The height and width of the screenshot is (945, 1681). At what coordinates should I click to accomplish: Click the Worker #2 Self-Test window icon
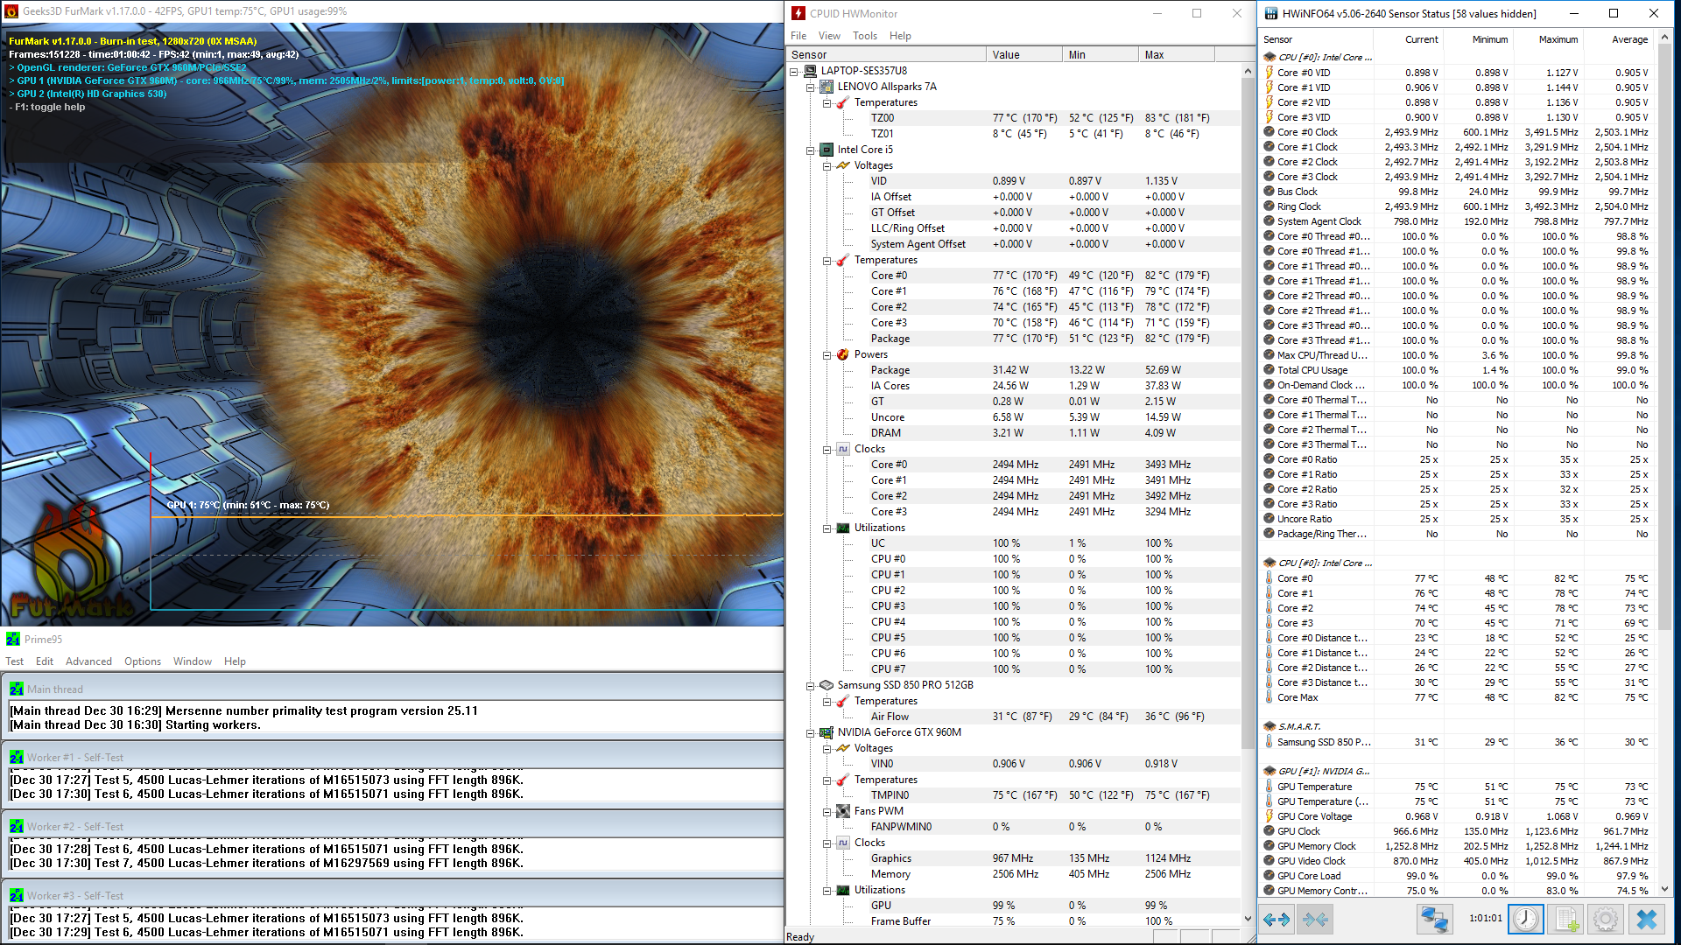(17, 827)
